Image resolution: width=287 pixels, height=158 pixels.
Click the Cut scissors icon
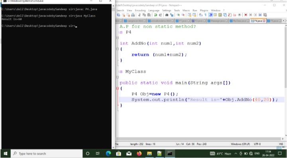coord(140,15)
